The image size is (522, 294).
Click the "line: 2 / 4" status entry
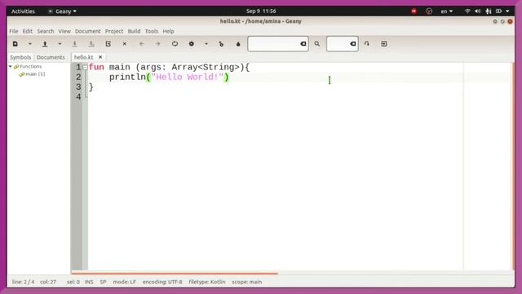tap(23, 282)
